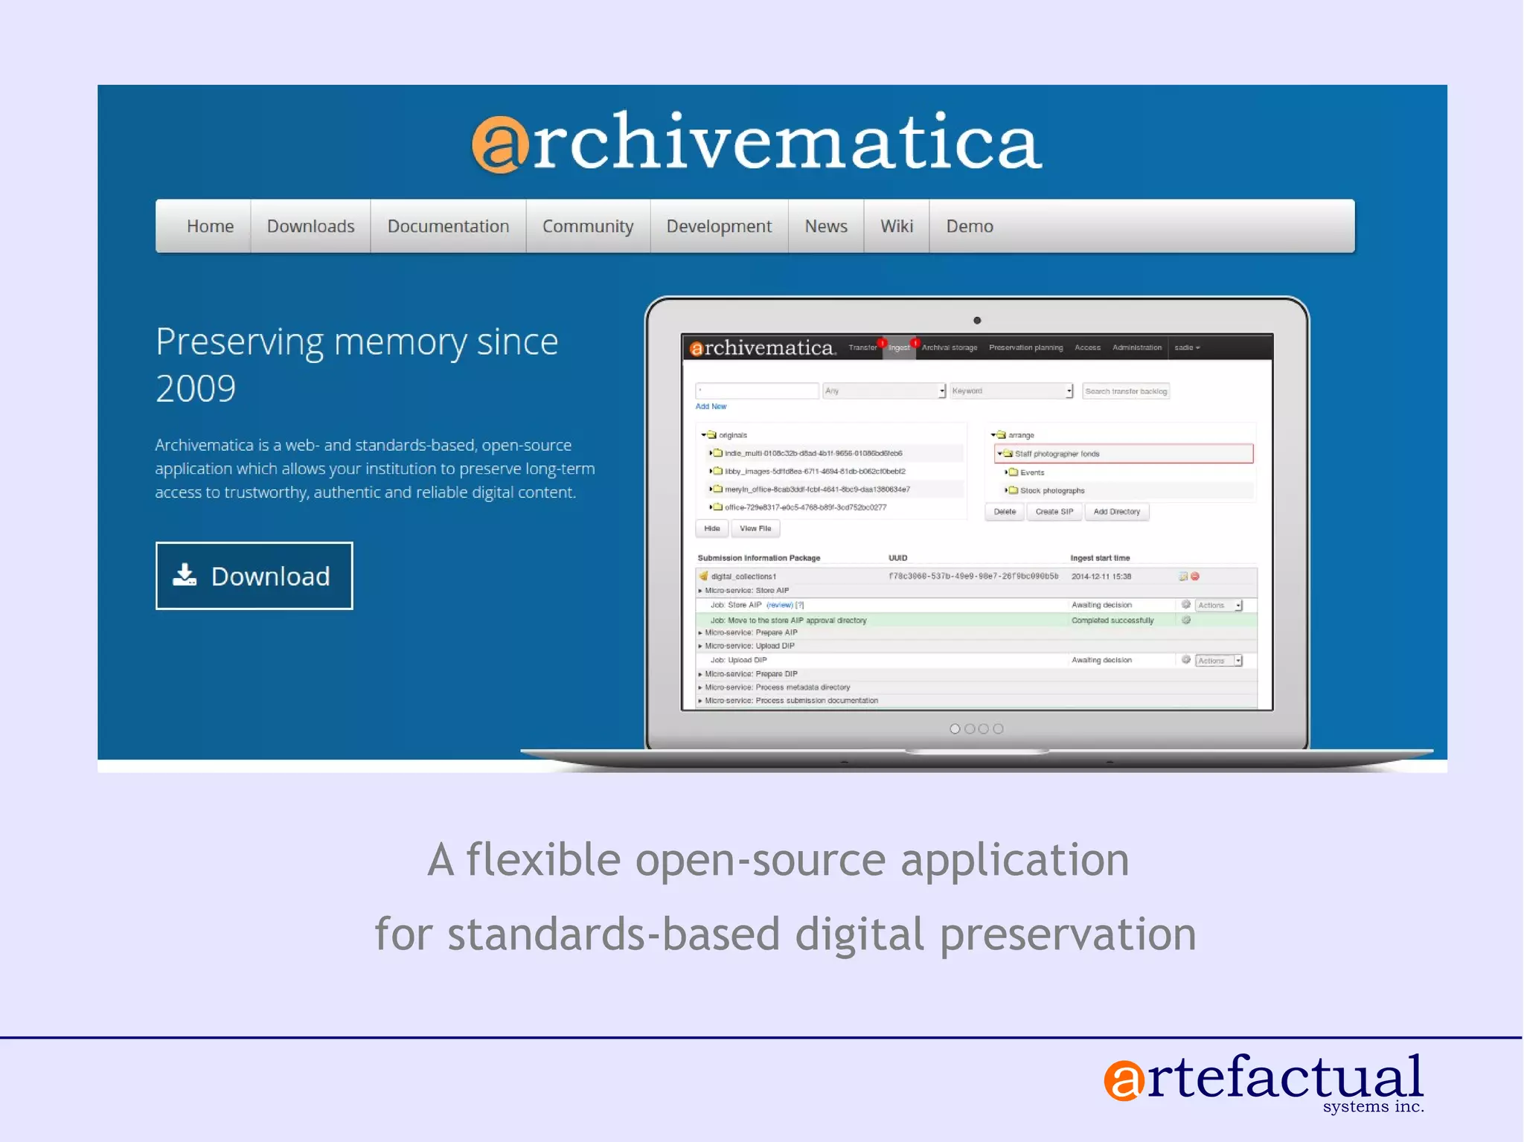The image size is (1524, 1142).
Task: Click the dashboard archivematica logo in laptop
Action: click(x=762, y=347)
